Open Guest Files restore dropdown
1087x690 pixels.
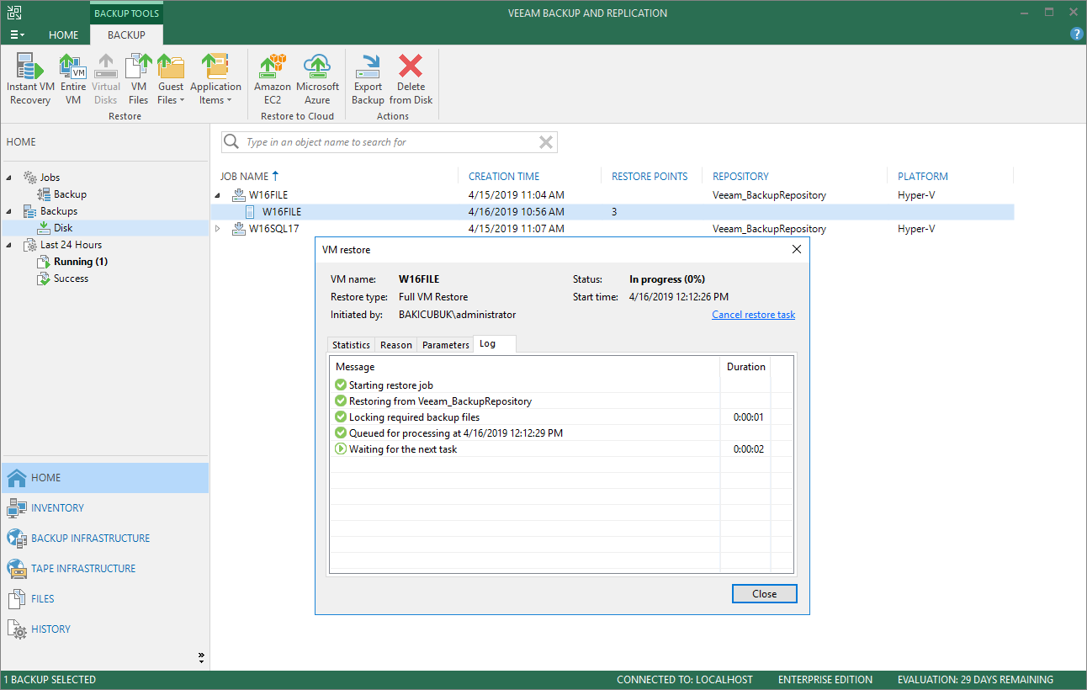point(171,80)
